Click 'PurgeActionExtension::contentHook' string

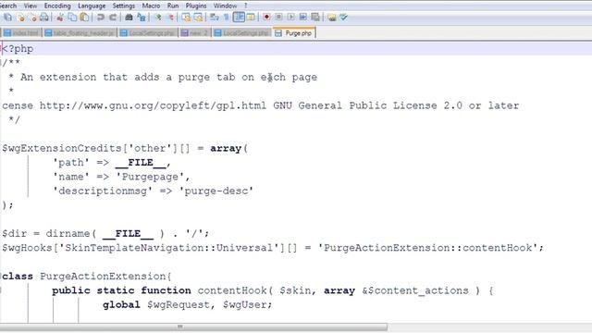click(x=427, y=248)
